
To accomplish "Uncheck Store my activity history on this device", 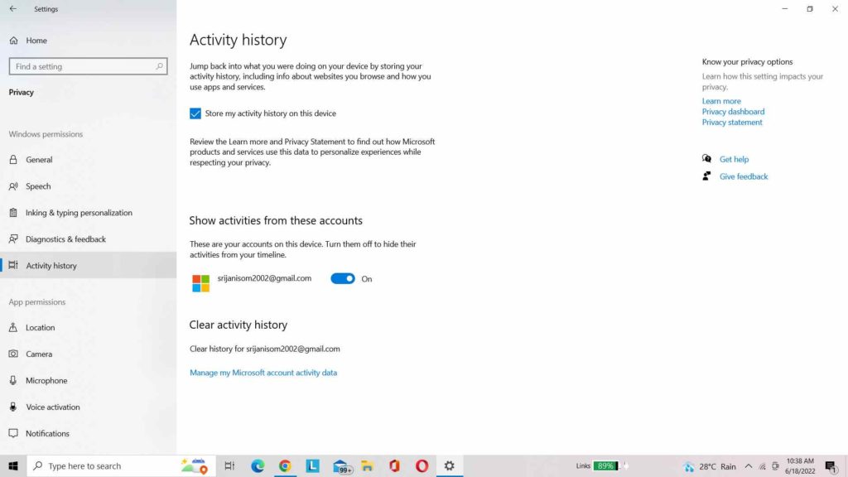I will (195, 113).
